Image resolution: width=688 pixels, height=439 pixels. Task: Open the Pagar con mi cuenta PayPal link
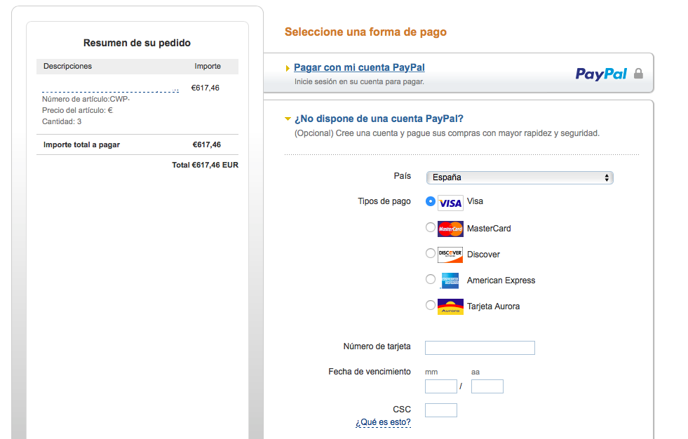pos(359,67)
